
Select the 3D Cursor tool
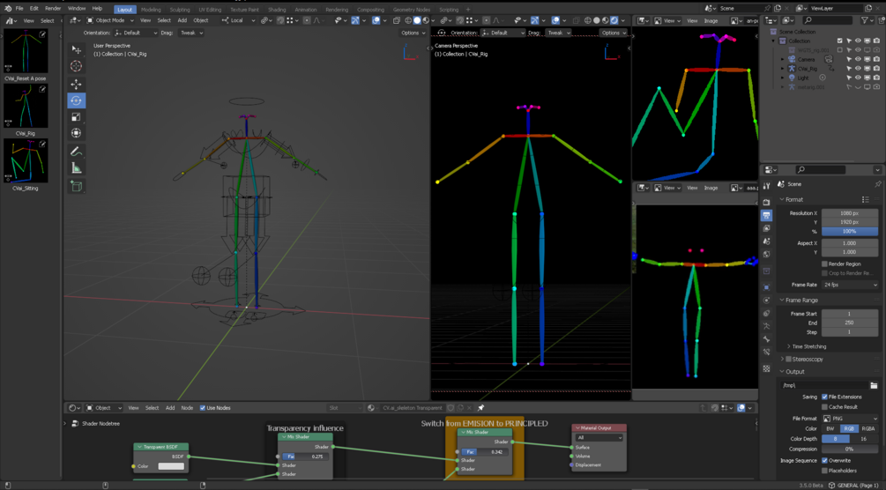coord(77,66)
